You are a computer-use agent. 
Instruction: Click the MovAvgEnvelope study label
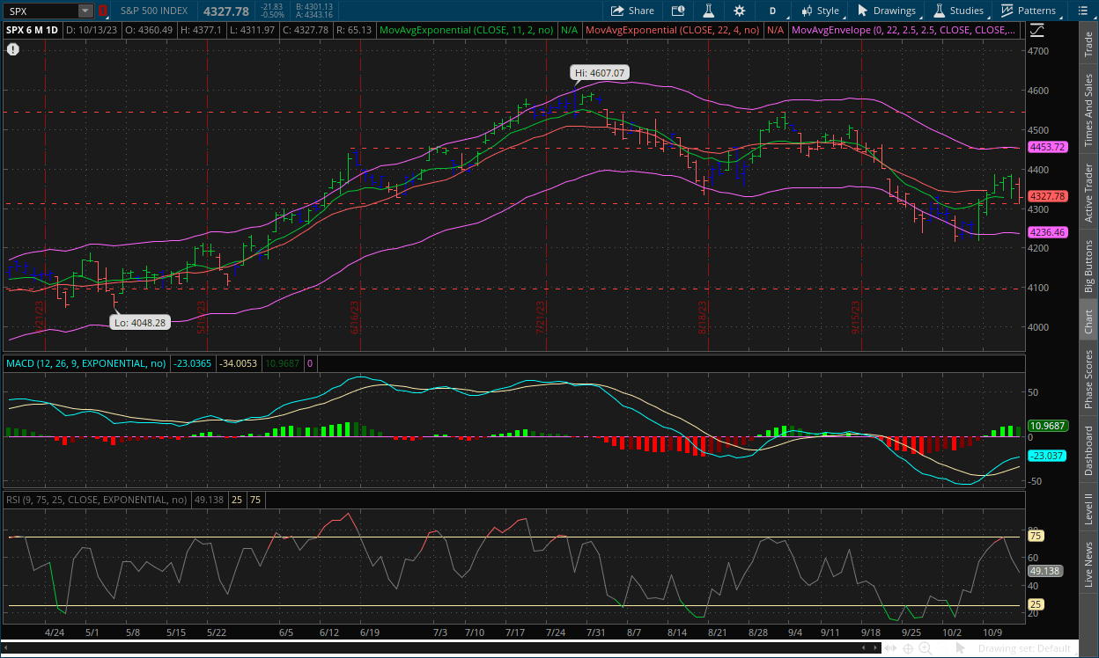coord(905,30)
